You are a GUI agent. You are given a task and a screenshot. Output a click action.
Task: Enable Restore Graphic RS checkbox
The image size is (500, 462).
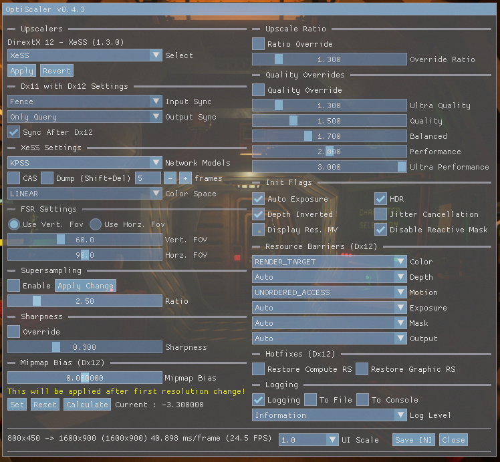pos(362,369)
